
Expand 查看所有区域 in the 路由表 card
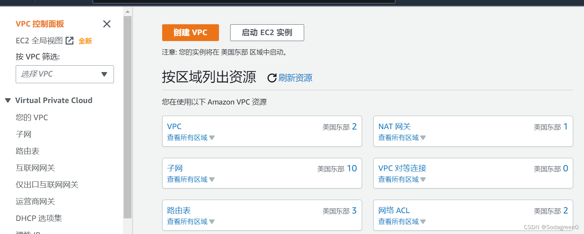pos(191,222)
